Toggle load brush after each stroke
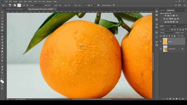187x105 pixels. click(24, 5)
